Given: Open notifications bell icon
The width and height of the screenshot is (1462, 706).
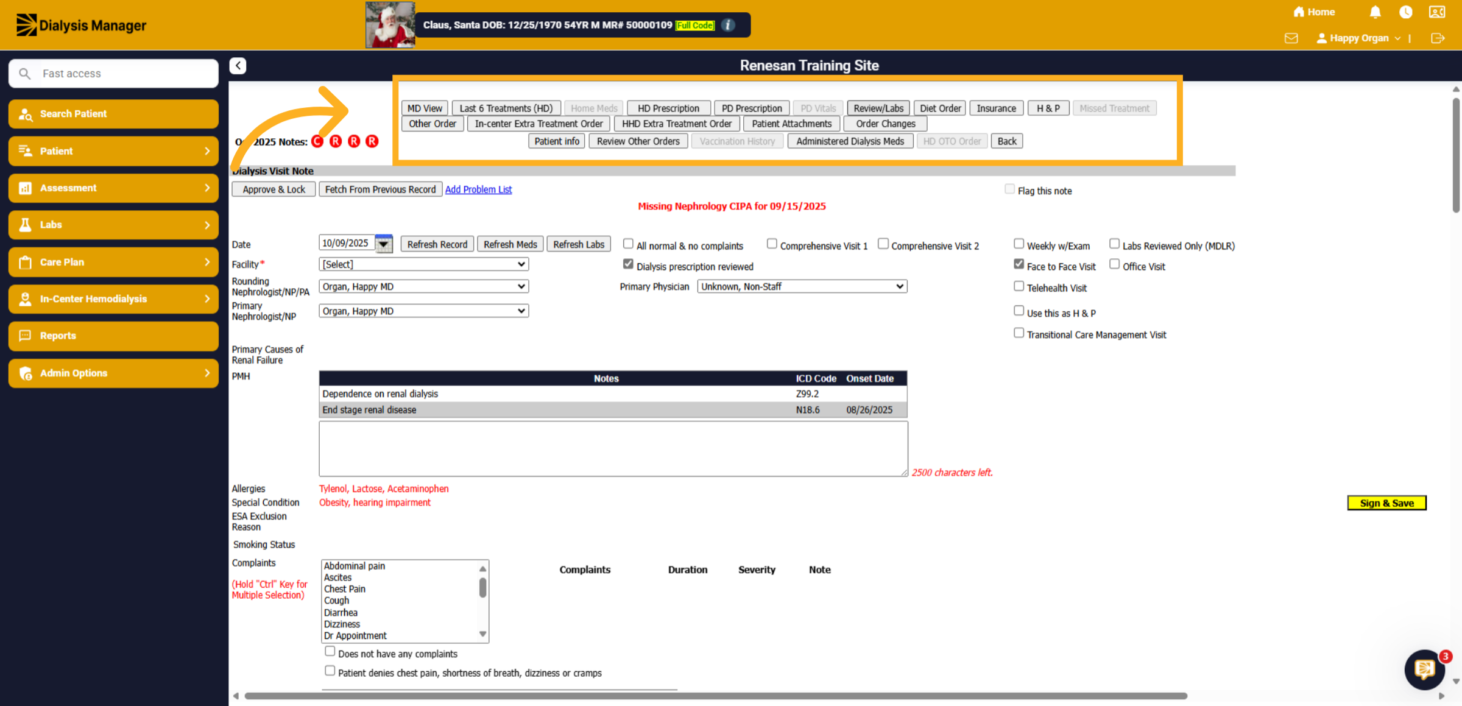Looking at the screenshot, I should [x=1375, y=12].
